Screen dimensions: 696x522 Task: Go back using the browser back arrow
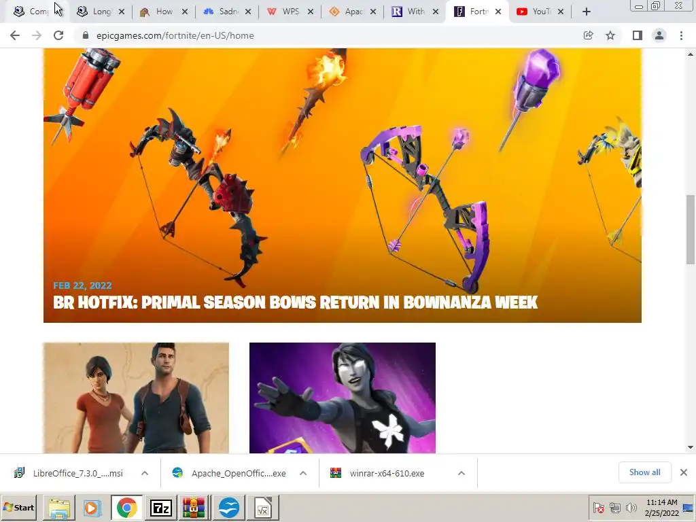tap(15, 35)
